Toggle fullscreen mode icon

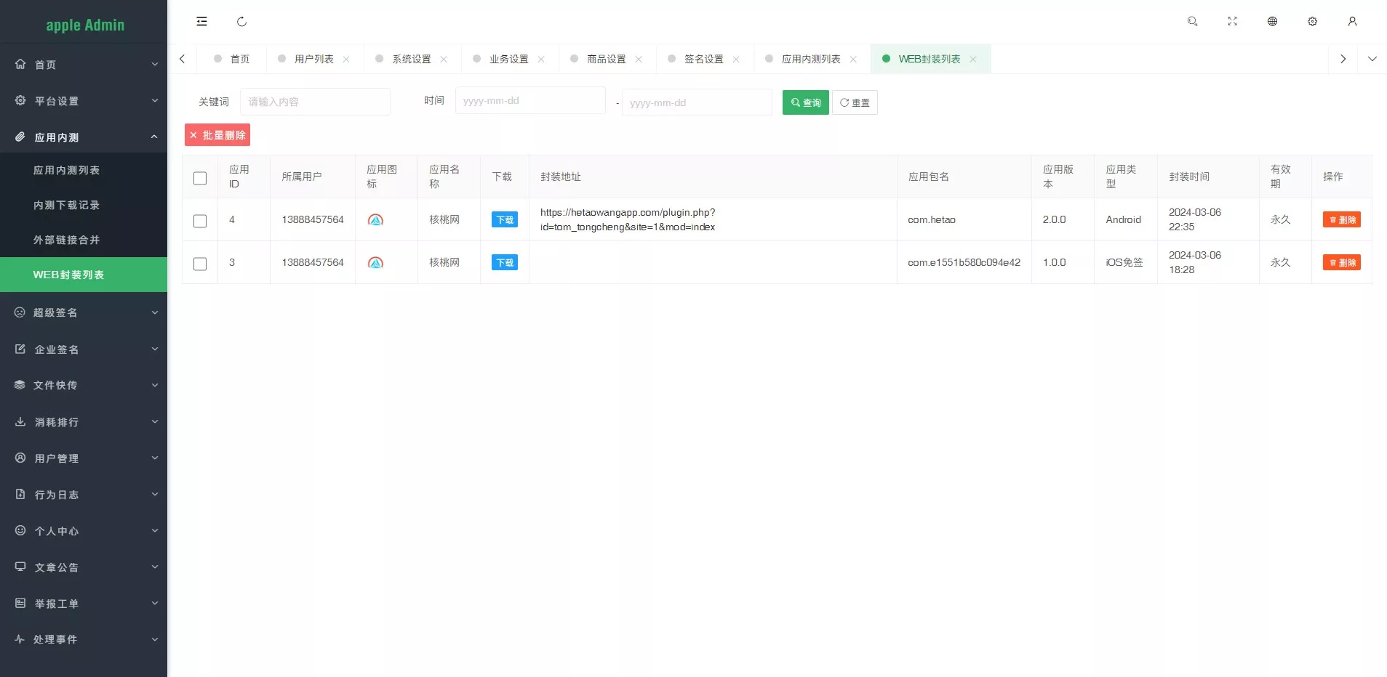click(x=1232, y=22)
